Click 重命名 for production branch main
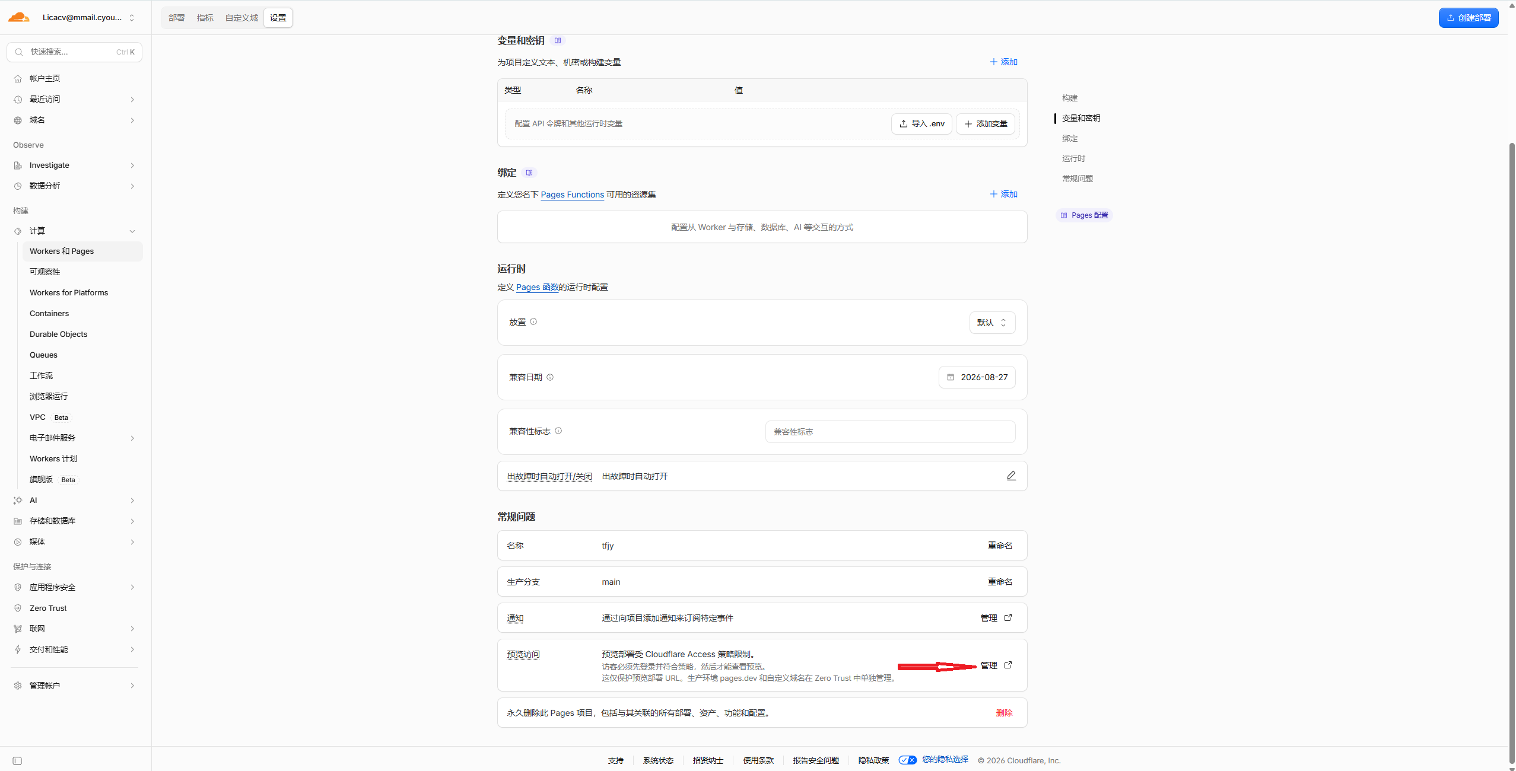1516x771 pixels. coord(1000,581)
